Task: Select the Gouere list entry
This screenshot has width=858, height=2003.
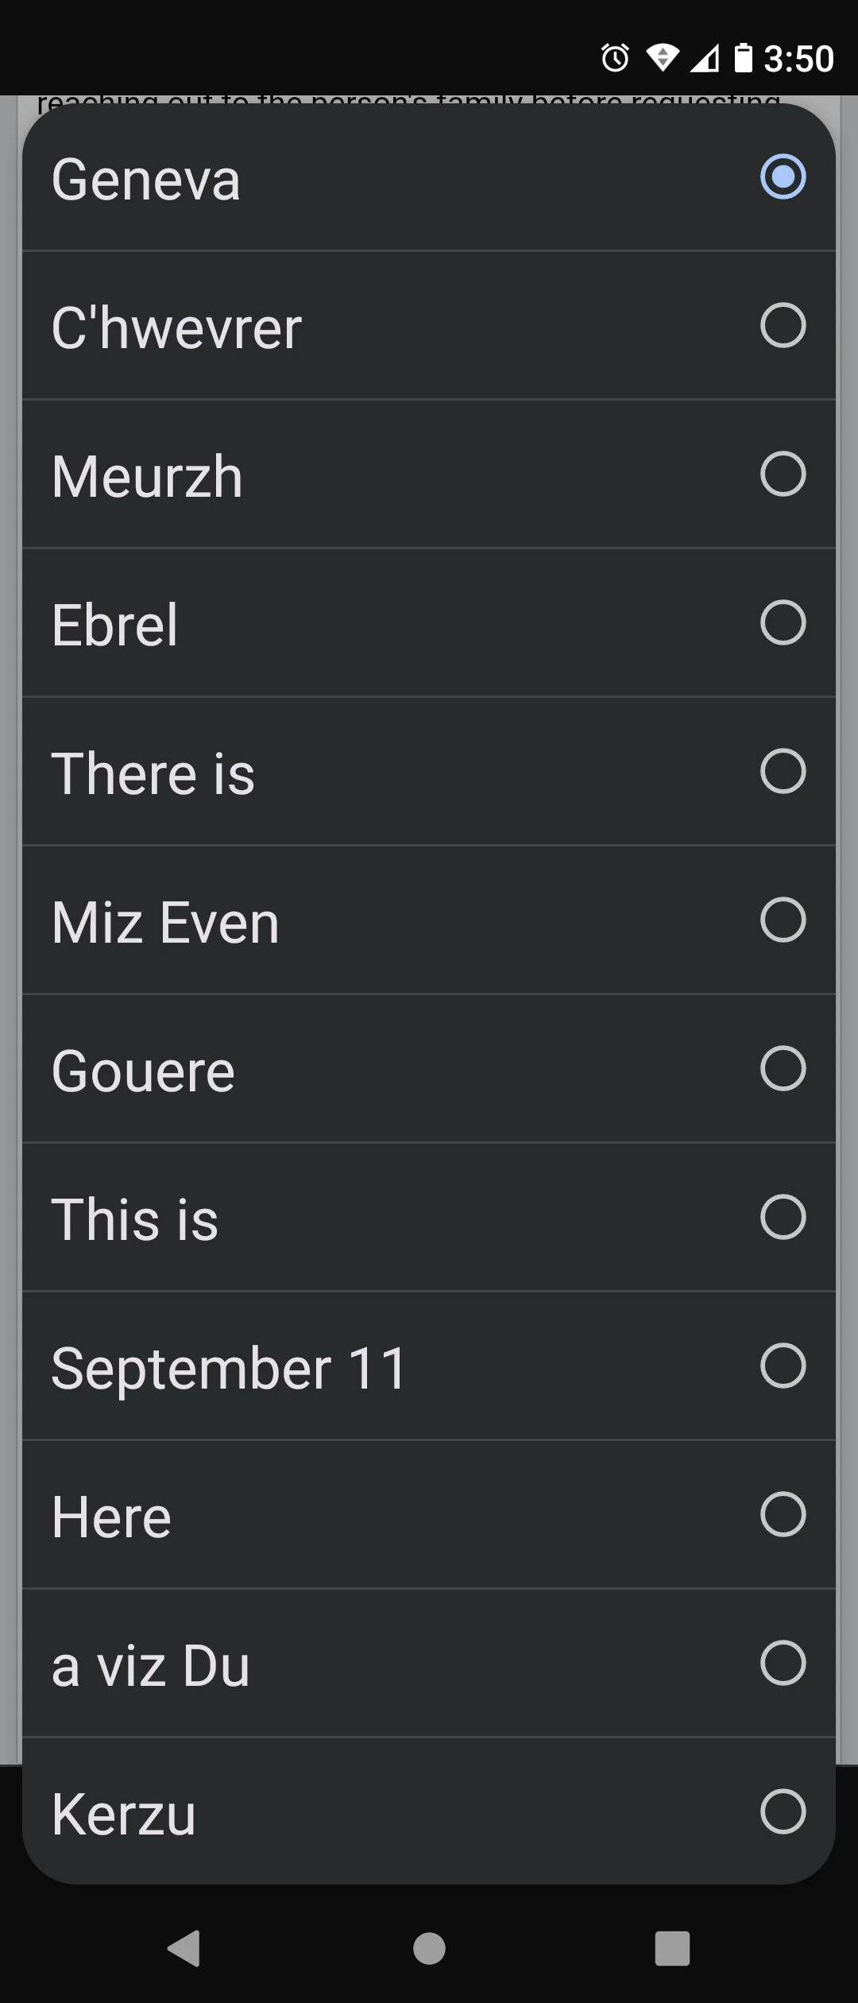Action: (144, 1071)
